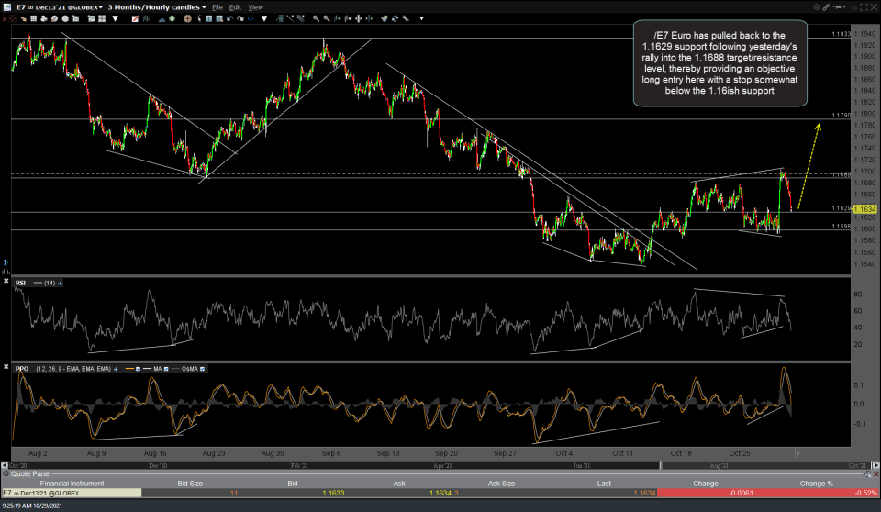
Task: Close the RSI indicator panel
Action: click(6, 283)
